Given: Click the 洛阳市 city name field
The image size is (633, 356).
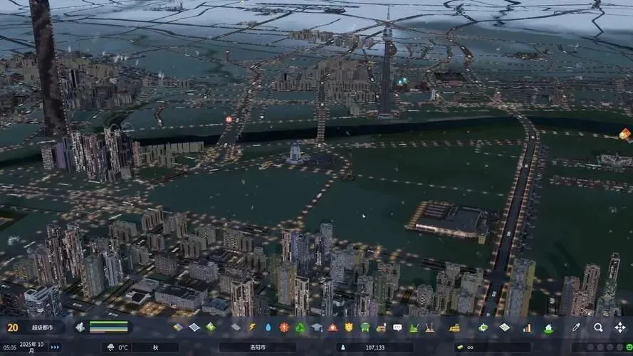Looking at the screenshot, I should coord(258,347).
